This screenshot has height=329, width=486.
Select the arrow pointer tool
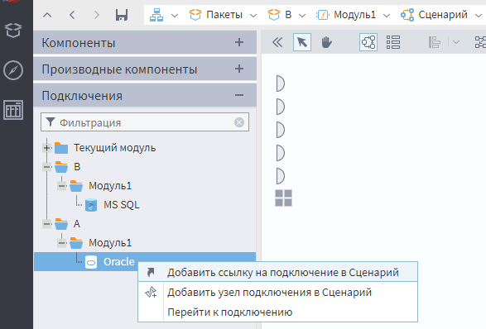(302, 42)
